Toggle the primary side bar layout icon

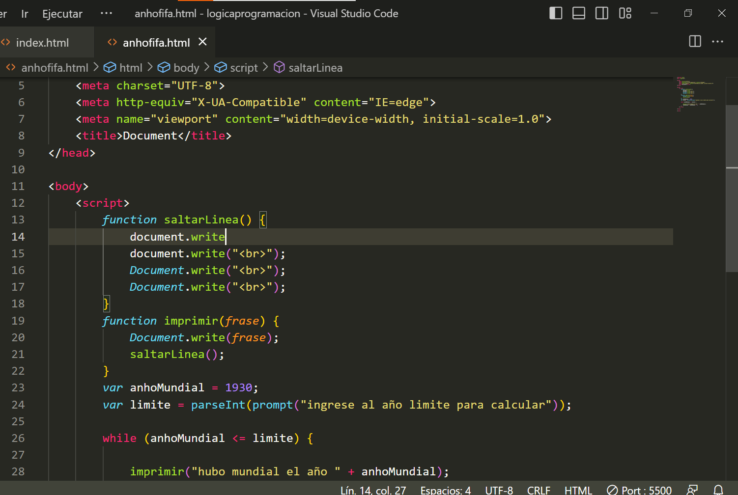[x=556, y=13]
